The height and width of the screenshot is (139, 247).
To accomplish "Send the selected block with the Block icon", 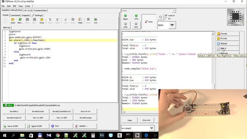I will pyautogui.click(x=88, y=21).
